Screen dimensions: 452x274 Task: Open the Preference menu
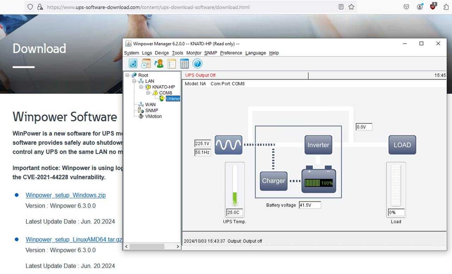(231, 53)
